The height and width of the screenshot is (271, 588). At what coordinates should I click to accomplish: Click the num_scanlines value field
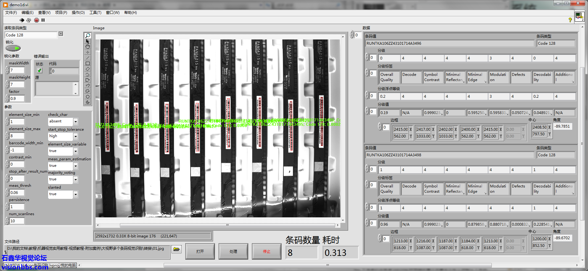point(17,221)
